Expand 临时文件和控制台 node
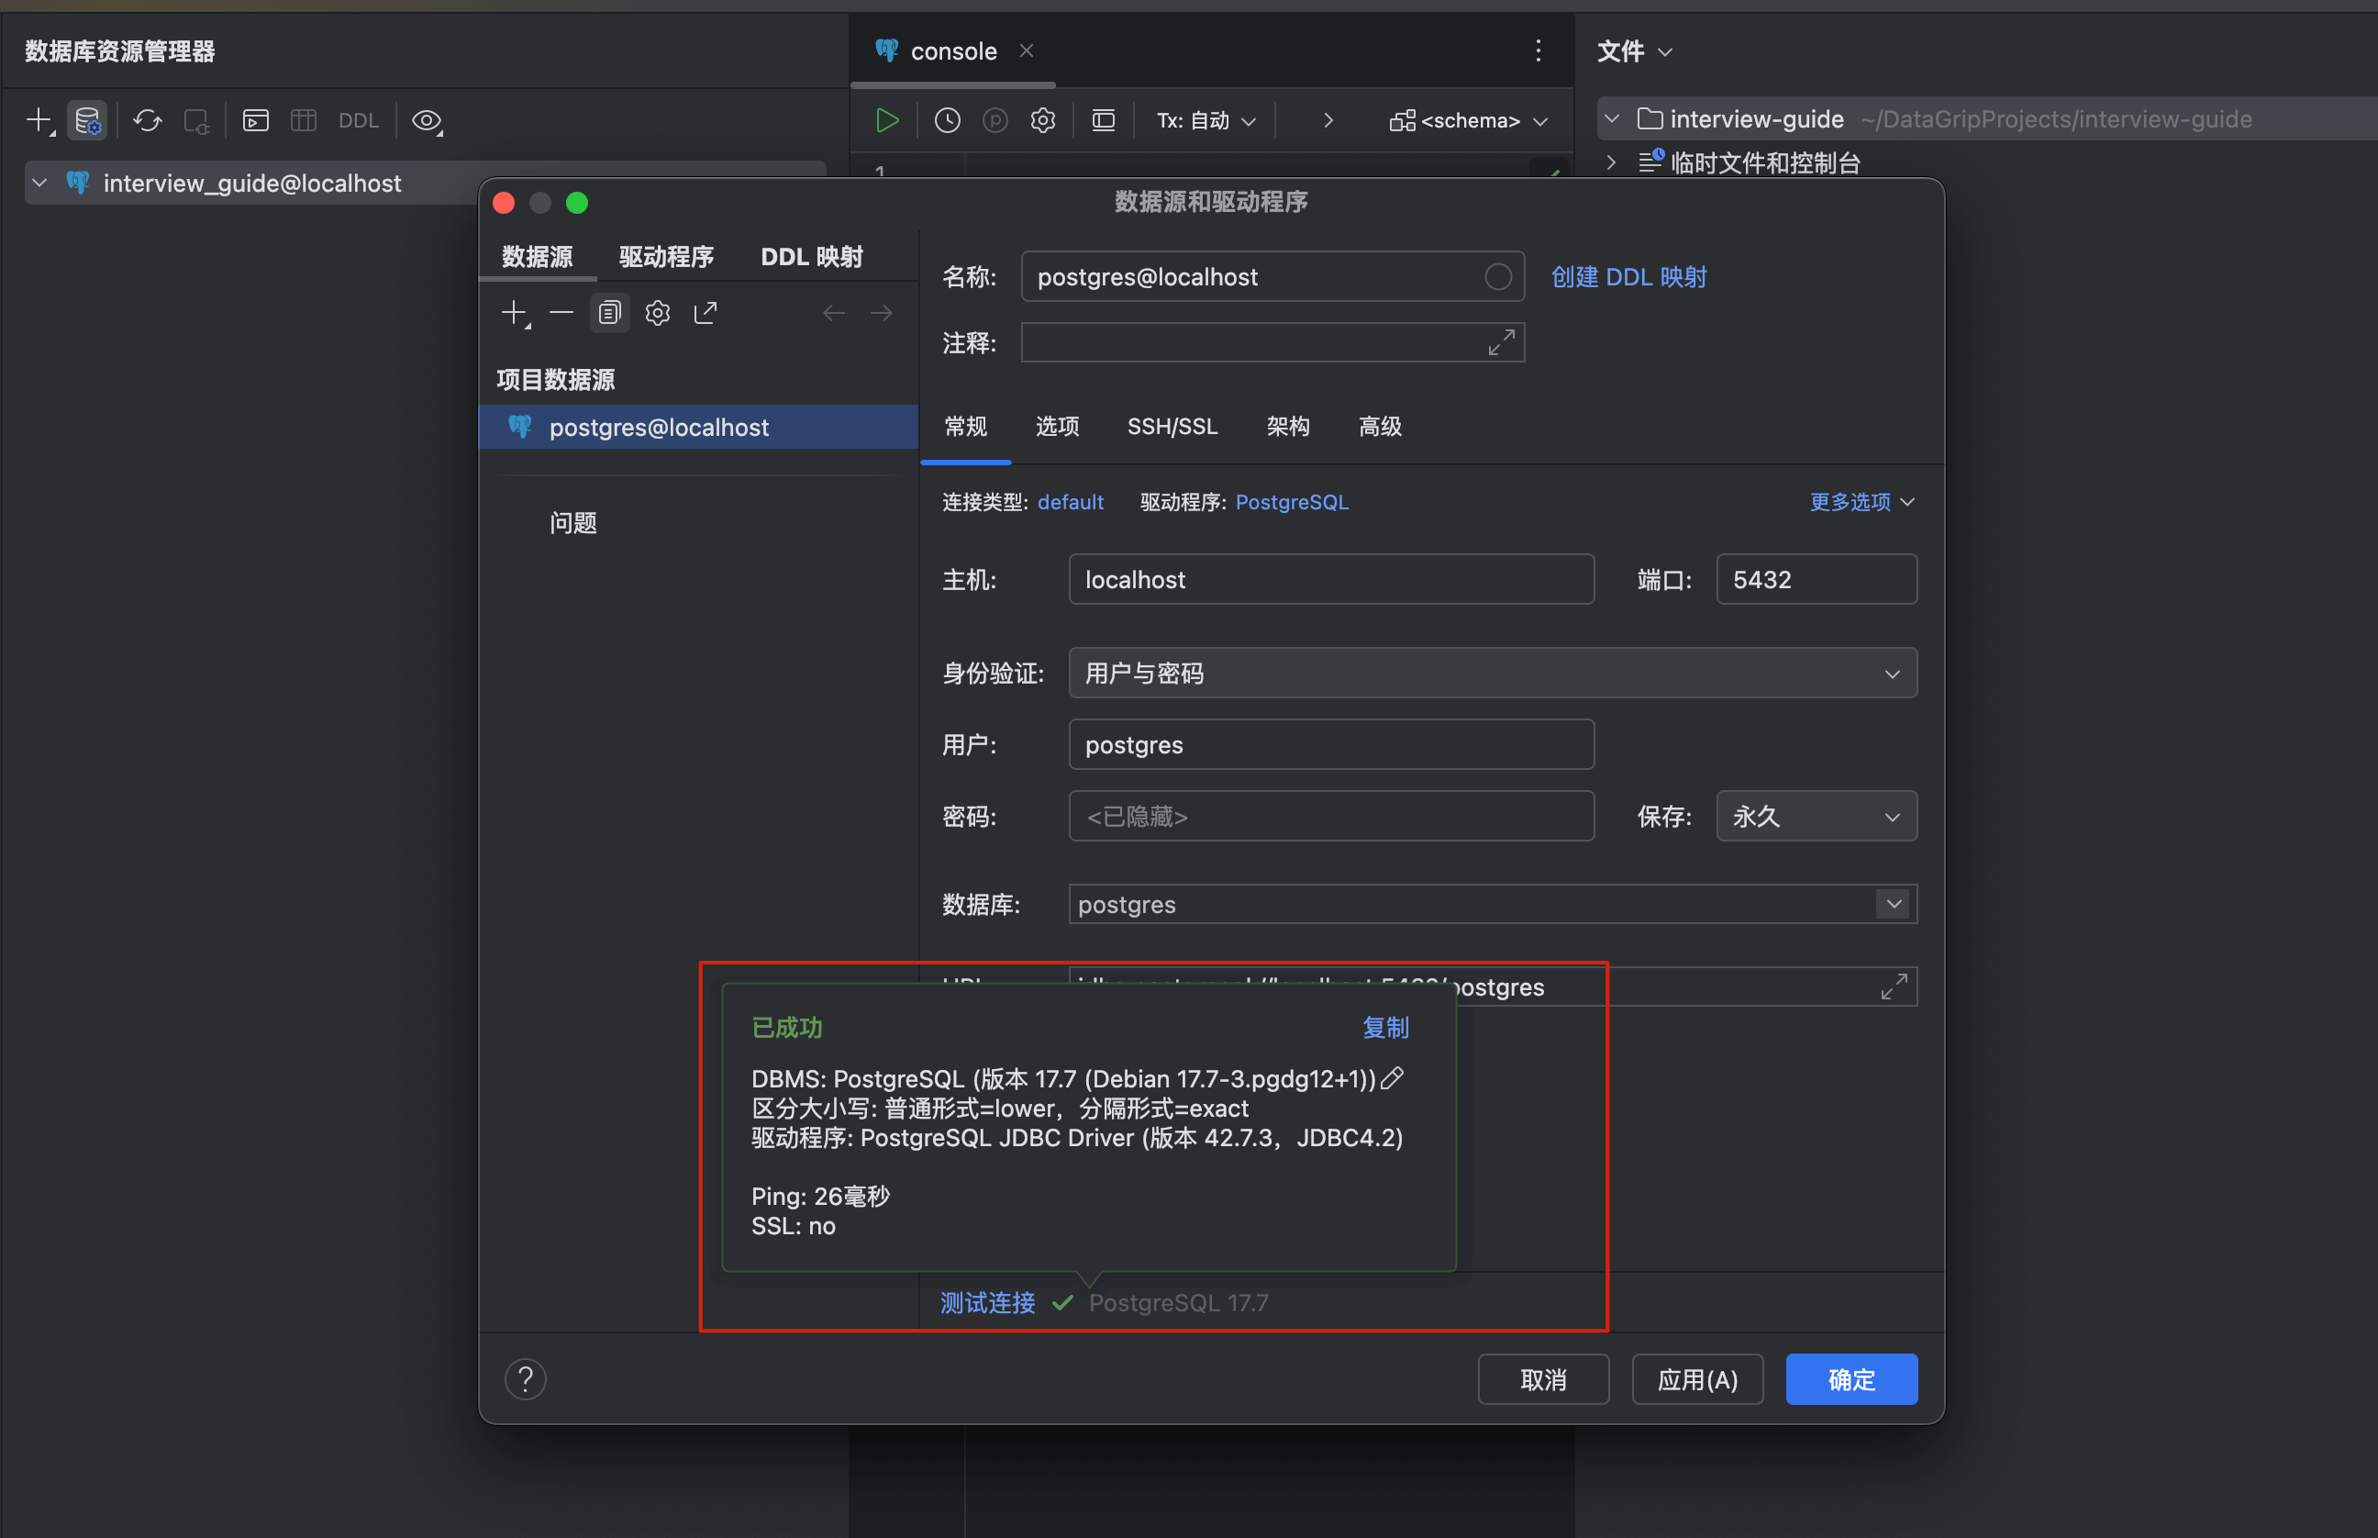This screenshot has height=1538, width=2378. click(1611, 162)
